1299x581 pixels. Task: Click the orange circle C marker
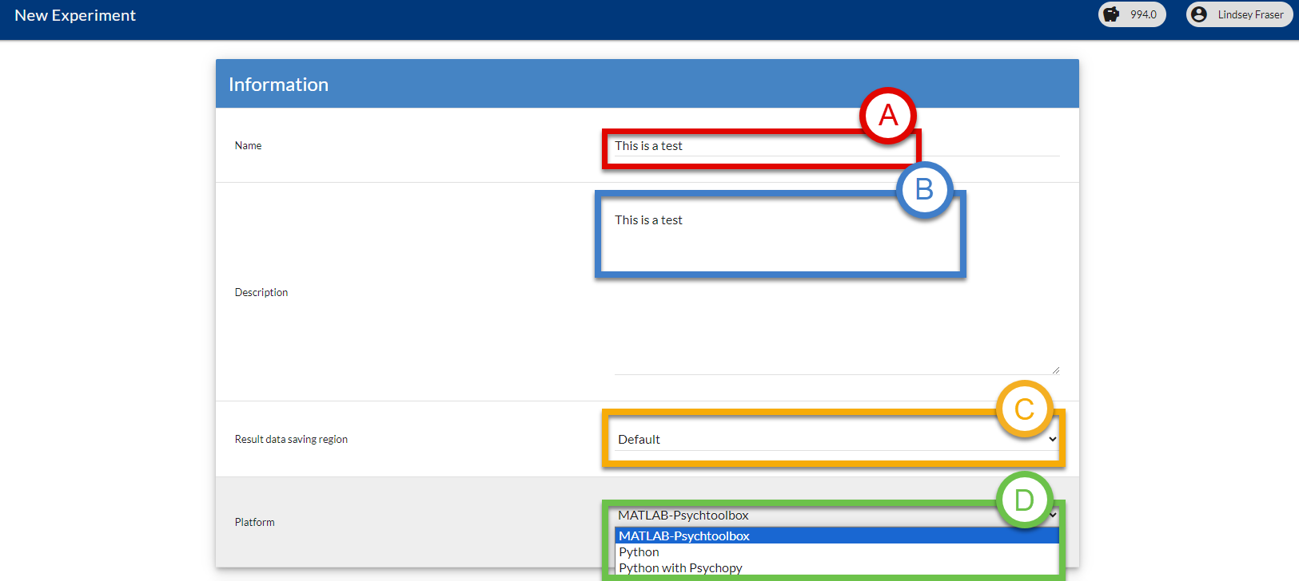pos(1024,409)
